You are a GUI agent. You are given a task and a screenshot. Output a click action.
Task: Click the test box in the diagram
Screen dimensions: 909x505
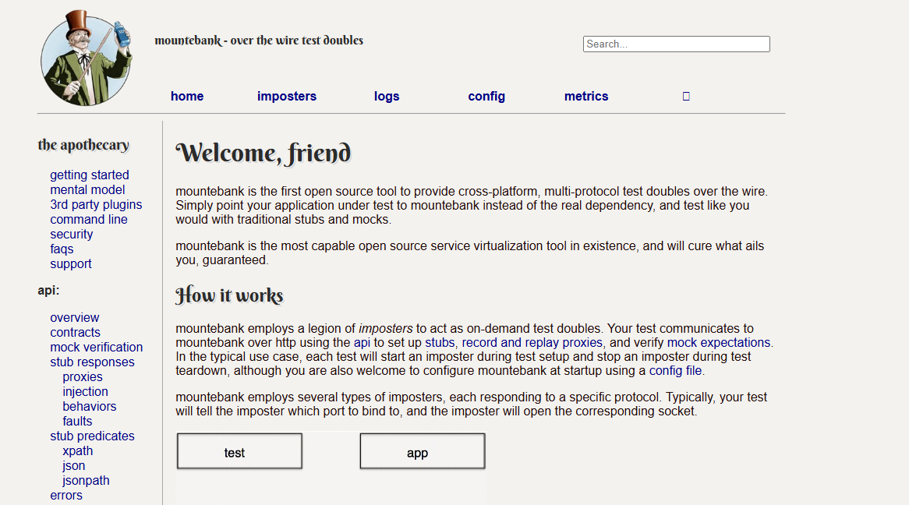[239, 451]
